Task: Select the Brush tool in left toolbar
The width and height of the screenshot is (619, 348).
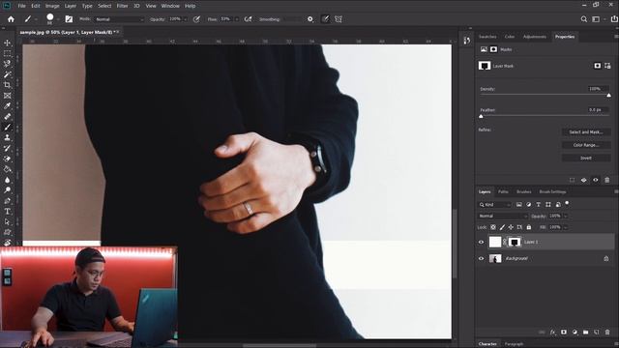Action: click(7, 127)
